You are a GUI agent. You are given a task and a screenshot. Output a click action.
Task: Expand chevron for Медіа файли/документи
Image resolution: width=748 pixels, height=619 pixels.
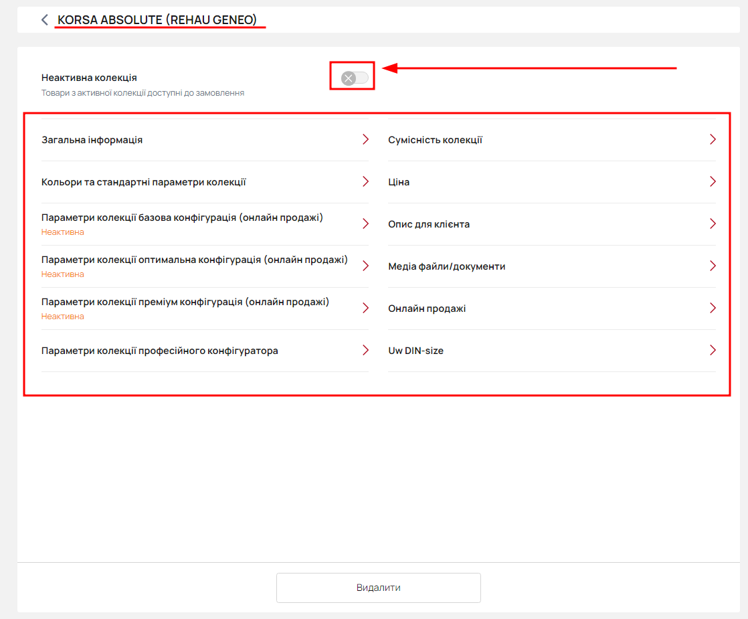pyautogui.click(x=713, y=266)
